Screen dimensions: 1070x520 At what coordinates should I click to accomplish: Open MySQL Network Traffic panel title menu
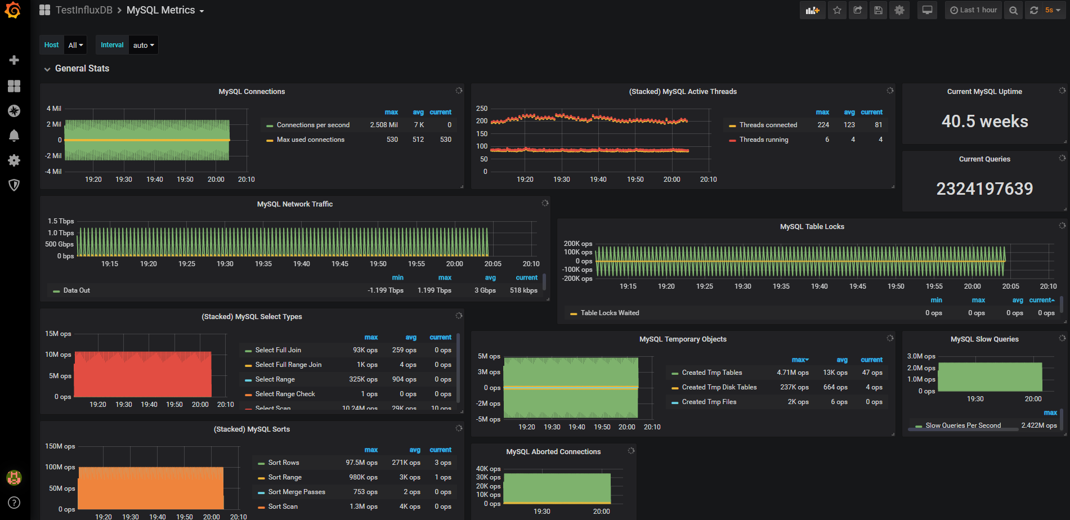click(x=295, y=204)
